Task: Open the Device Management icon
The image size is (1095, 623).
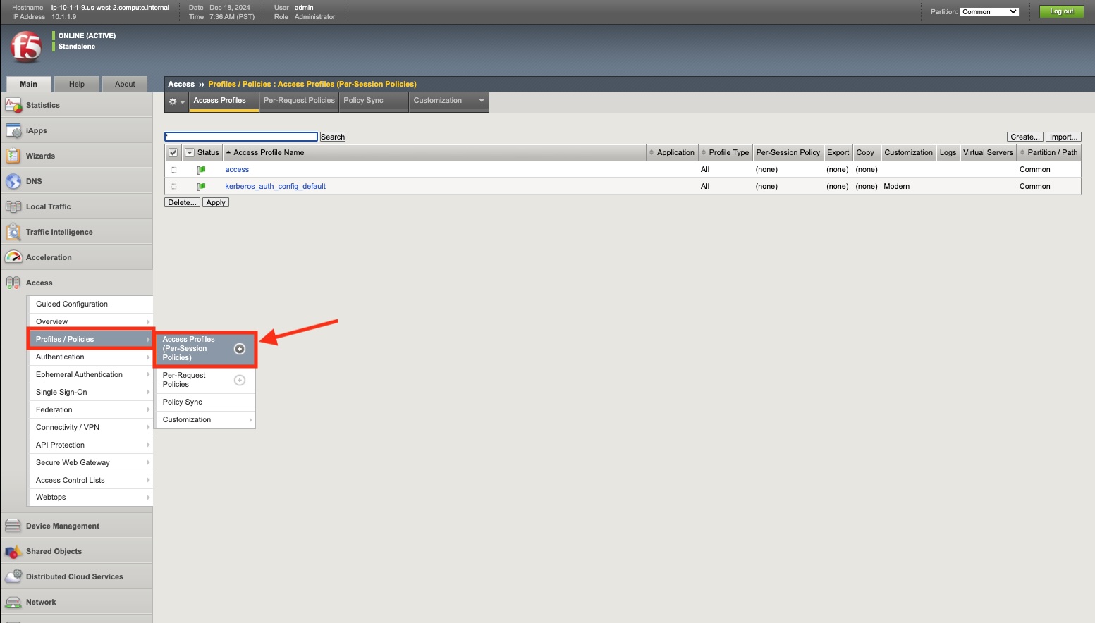Action: pos(13,526)
